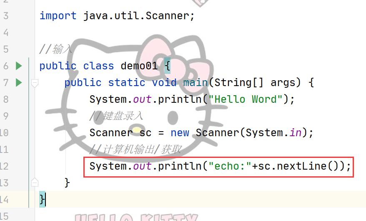Click the opening brace after demo01
366x221 pixels.
pyautogui.click(x=167, y=66)
